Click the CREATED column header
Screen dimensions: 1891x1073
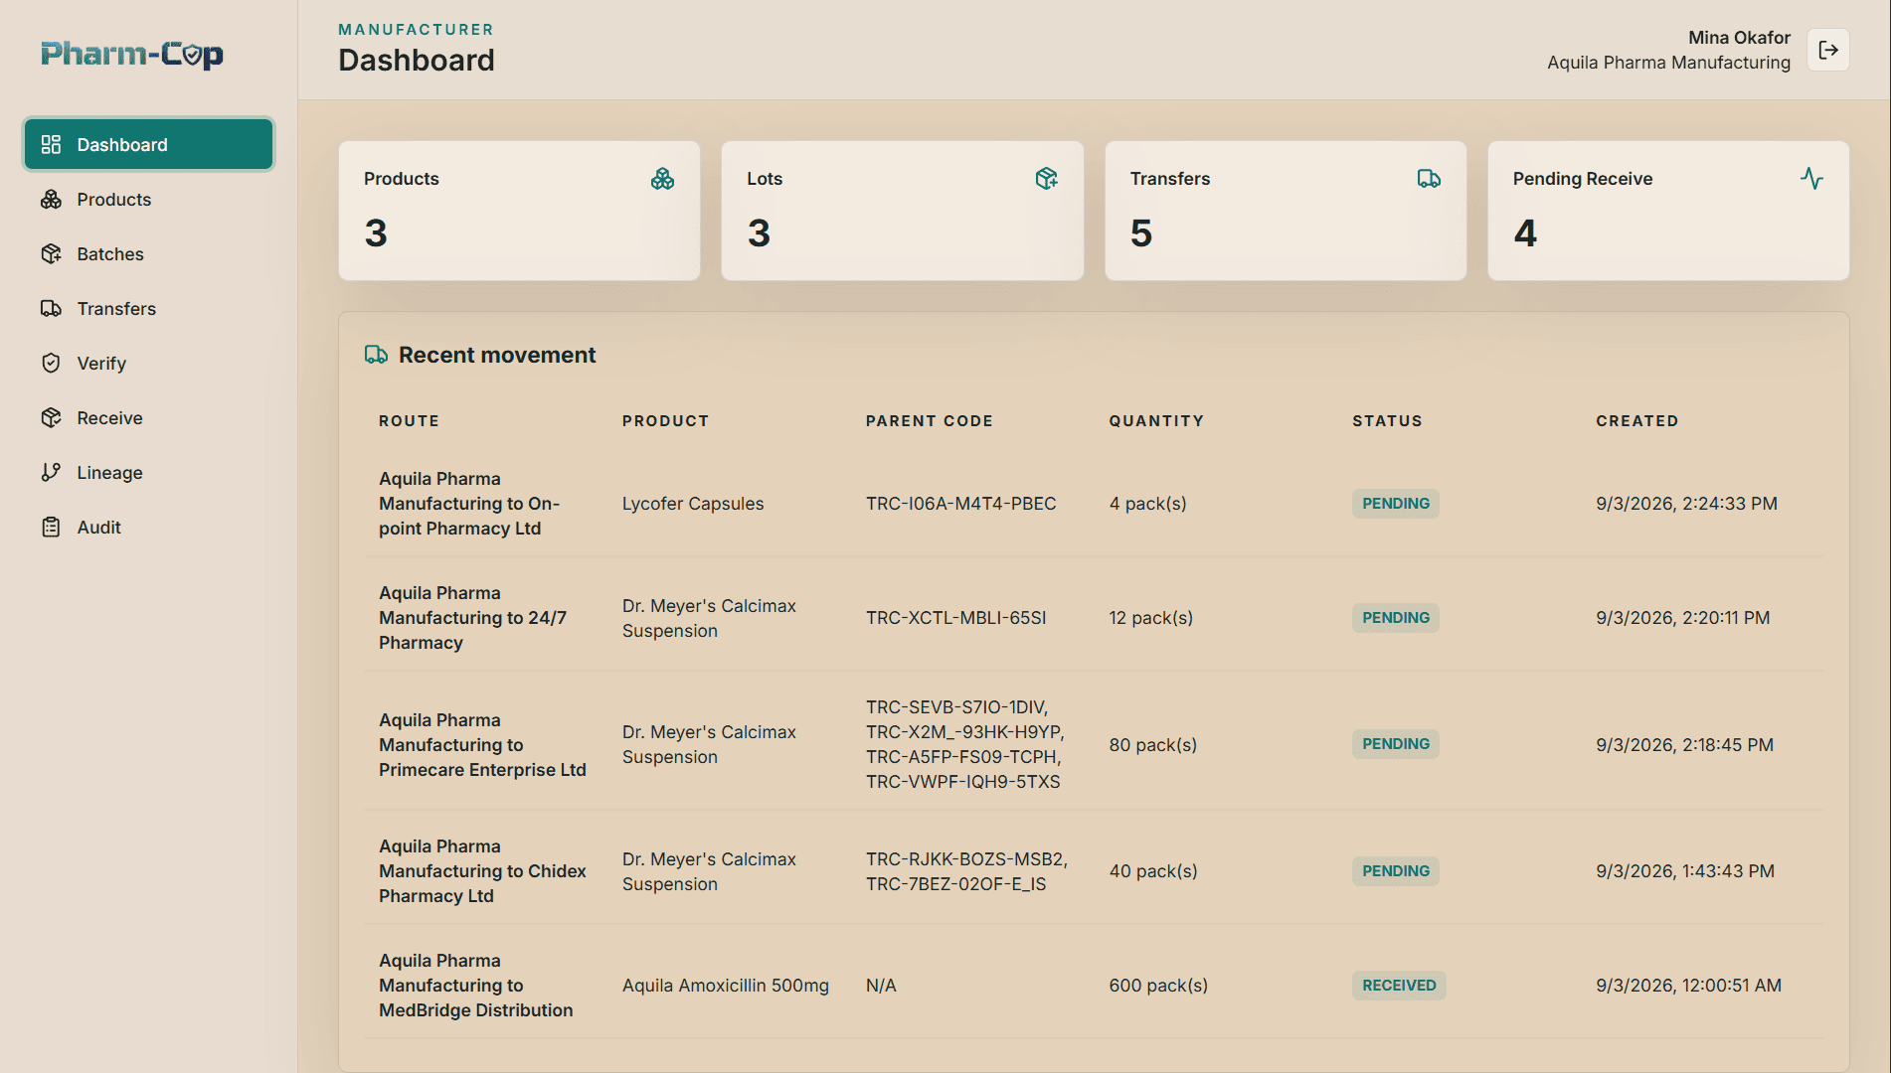(x=1636, y=421)
